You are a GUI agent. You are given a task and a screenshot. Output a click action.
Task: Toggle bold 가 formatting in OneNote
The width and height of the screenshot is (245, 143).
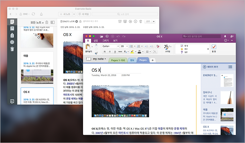coord(104,52)
